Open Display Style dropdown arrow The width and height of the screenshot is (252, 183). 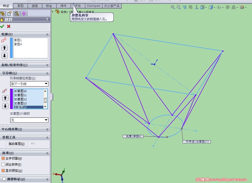pyautogui.click(x=214, y=8)
